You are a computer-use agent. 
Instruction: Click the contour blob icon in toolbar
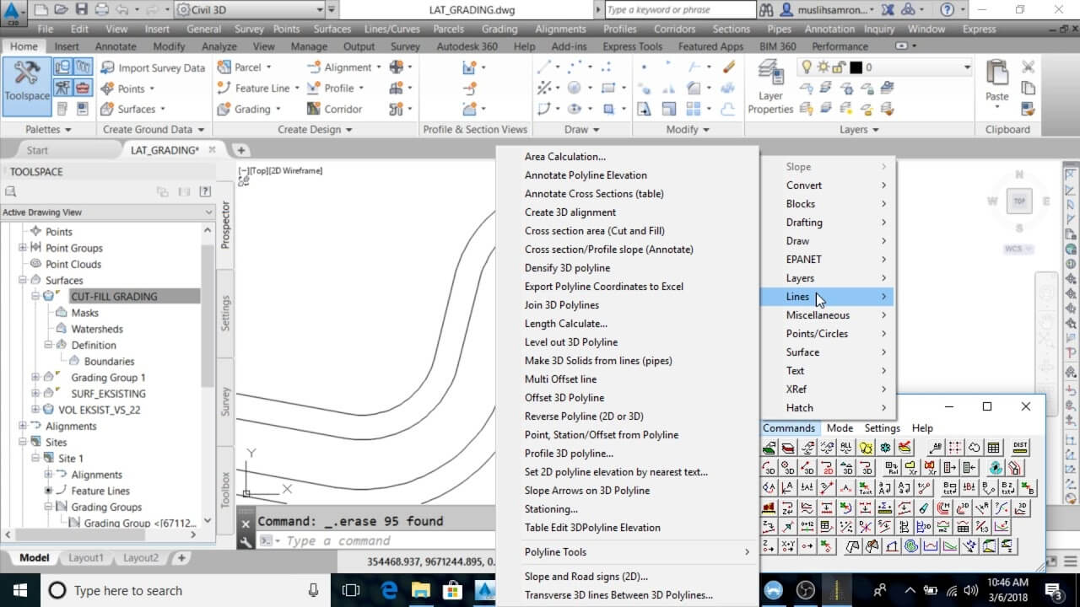click(x=911, y=546)
